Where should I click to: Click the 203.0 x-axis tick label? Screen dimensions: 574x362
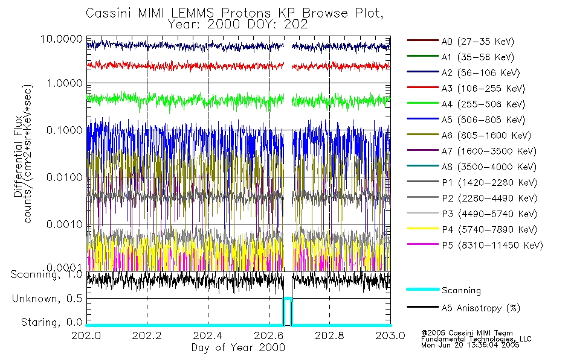(390, 335)
